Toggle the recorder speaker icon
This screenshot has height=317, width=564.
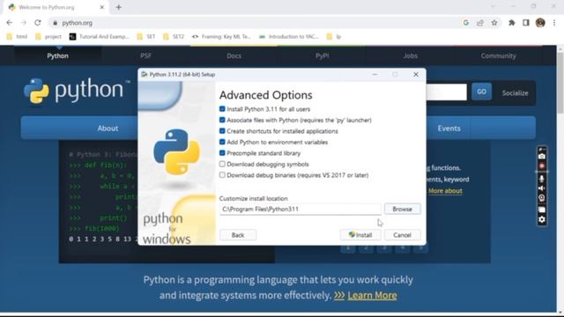click(x=542, y=188)
